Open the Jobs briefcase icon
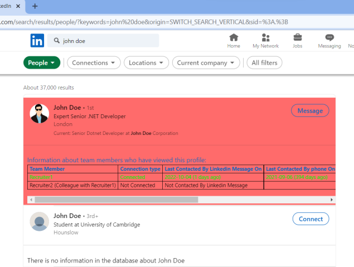 pyautogui.click(x=297, y=41)
